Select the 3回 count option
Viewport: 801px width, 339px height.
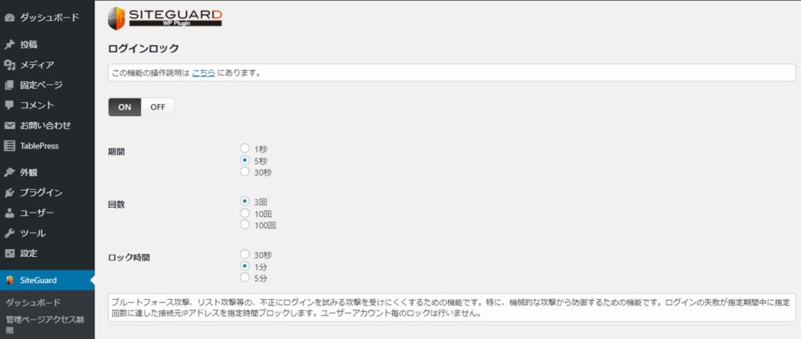(x=245, y=202)
